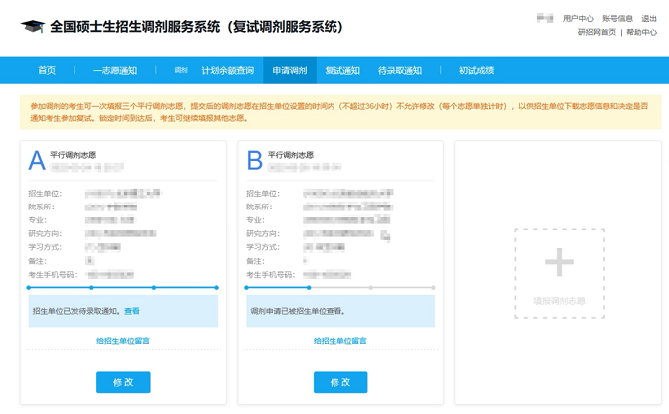The height and width of the screenshot is (414, 669).
Task: Open 用户中心 link
Action: point(578,18)
